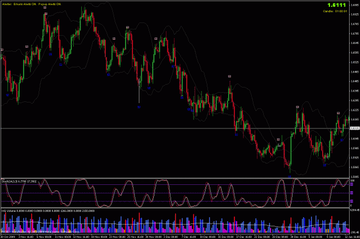Click the 11 Nov 08:00 time axis label
Viewport: 360px width, 239px height.
62,237
